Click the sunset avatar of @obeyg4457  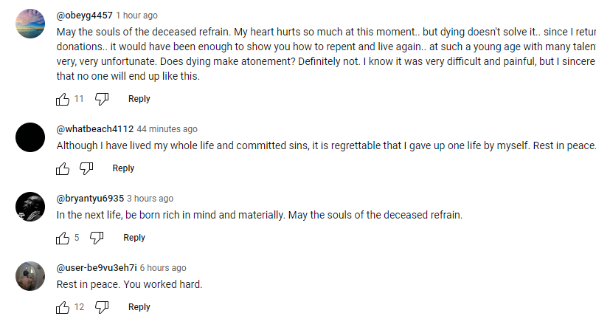coord(30,24)
